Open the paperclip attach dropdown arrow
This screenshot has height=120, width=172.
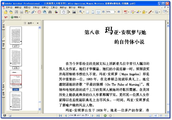[x=36, y=12]
